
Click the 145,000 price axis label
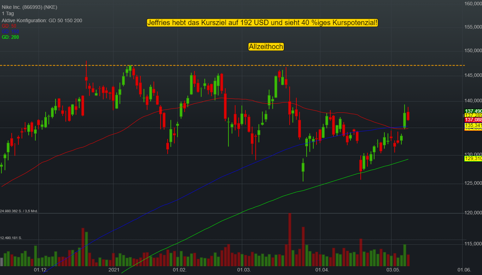[473, 75]
